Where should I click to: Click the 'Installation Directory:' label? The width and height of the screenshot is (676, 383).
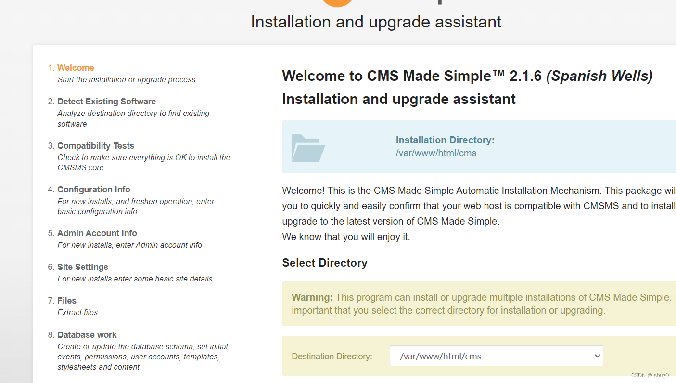point(445,140)
